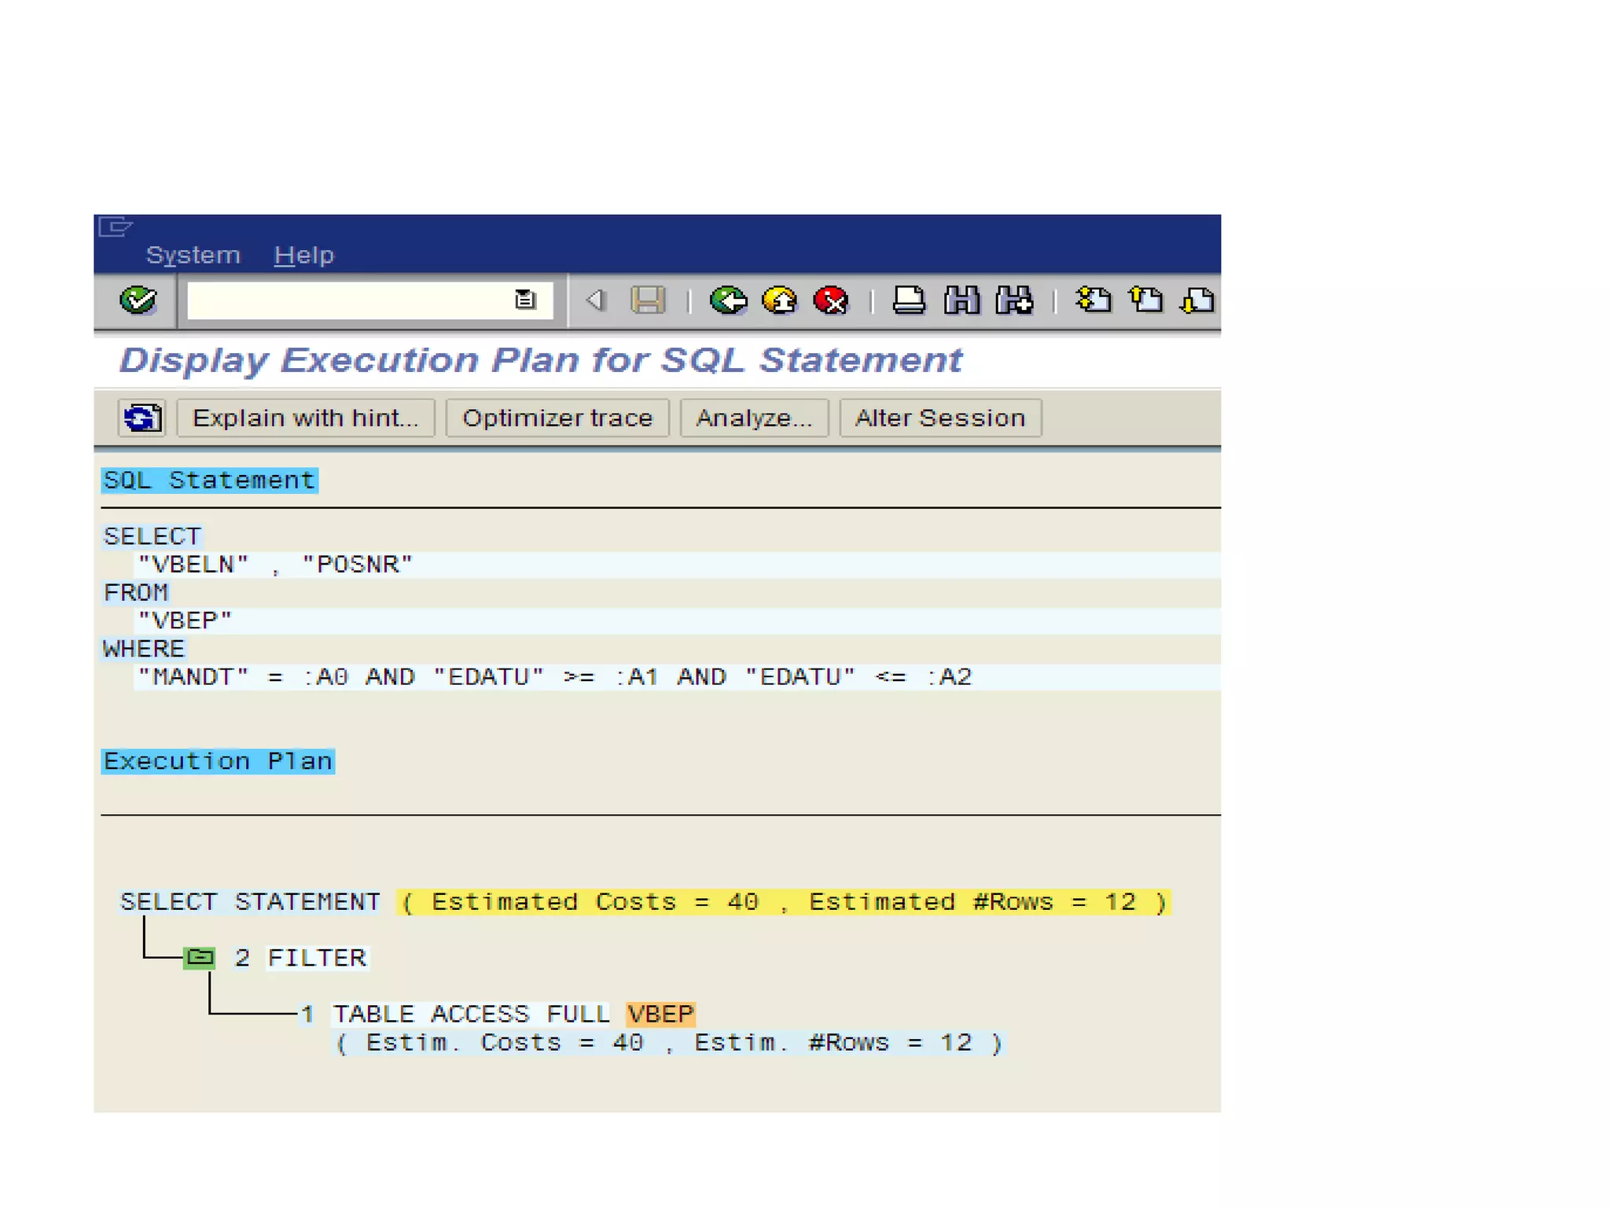Click the red Cancel icon
The height and width of the screenshot is (1208, 1610).
click(x=831, y=300)
